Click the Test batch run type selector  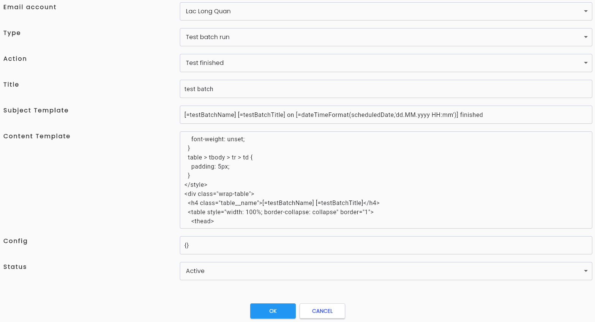386,37
